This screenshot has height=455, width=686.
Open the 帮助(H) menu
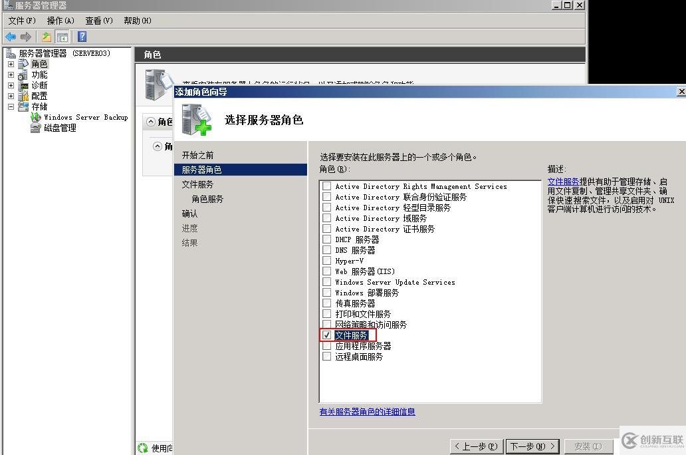coord(138,21)
